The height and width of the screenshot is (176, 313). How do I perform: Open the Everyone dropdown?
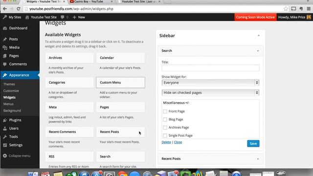[x=210, y=83]
